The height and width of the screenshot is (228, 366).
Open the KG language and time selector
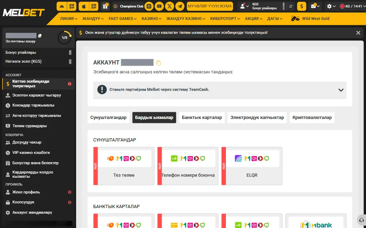[352, 6]
